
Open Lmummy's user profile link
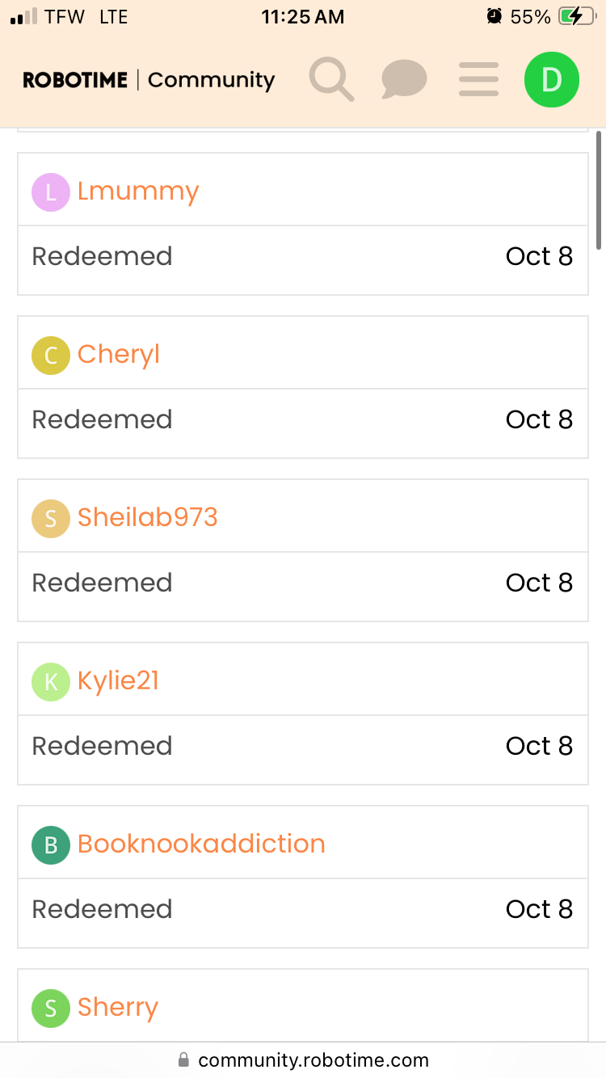click(138, 192)
